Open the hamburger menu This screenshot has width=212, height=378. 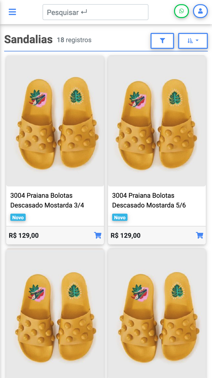tap(12, 12)
